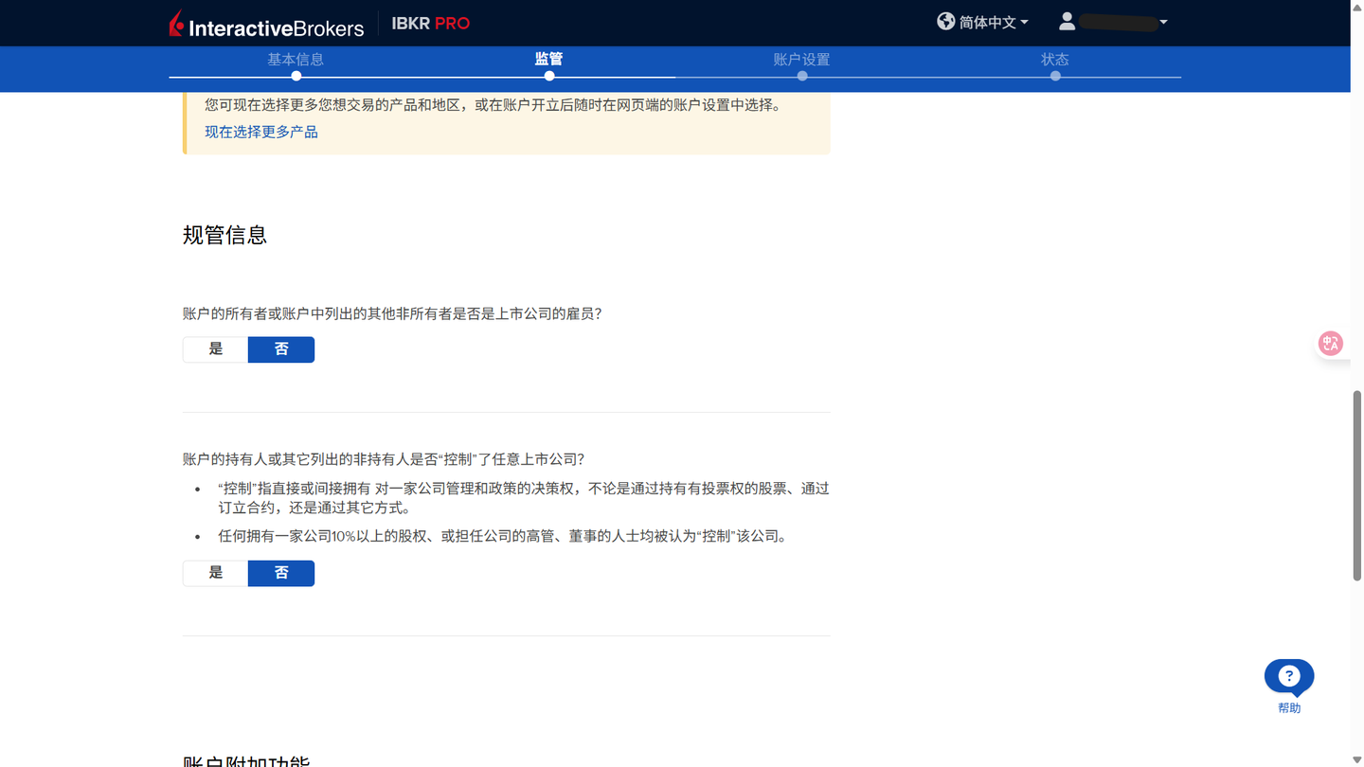
Task: Open help via the question mark bubble icon
Action: [x=1288, y=675]
